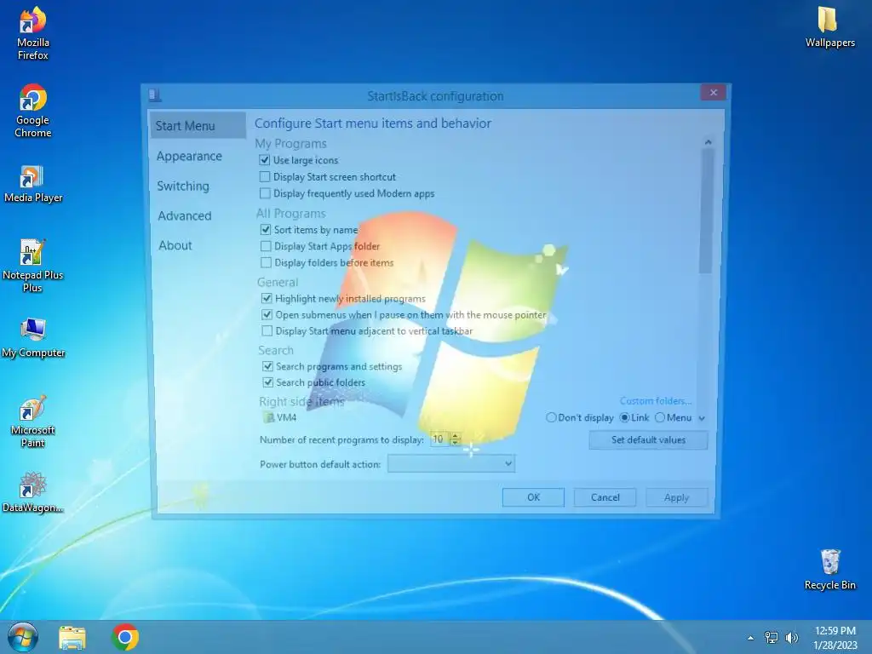Switch to the Switching tab

[183, 186]
